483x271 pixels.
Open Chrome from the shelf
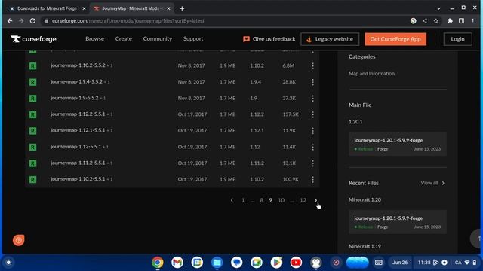click(158, 263)
